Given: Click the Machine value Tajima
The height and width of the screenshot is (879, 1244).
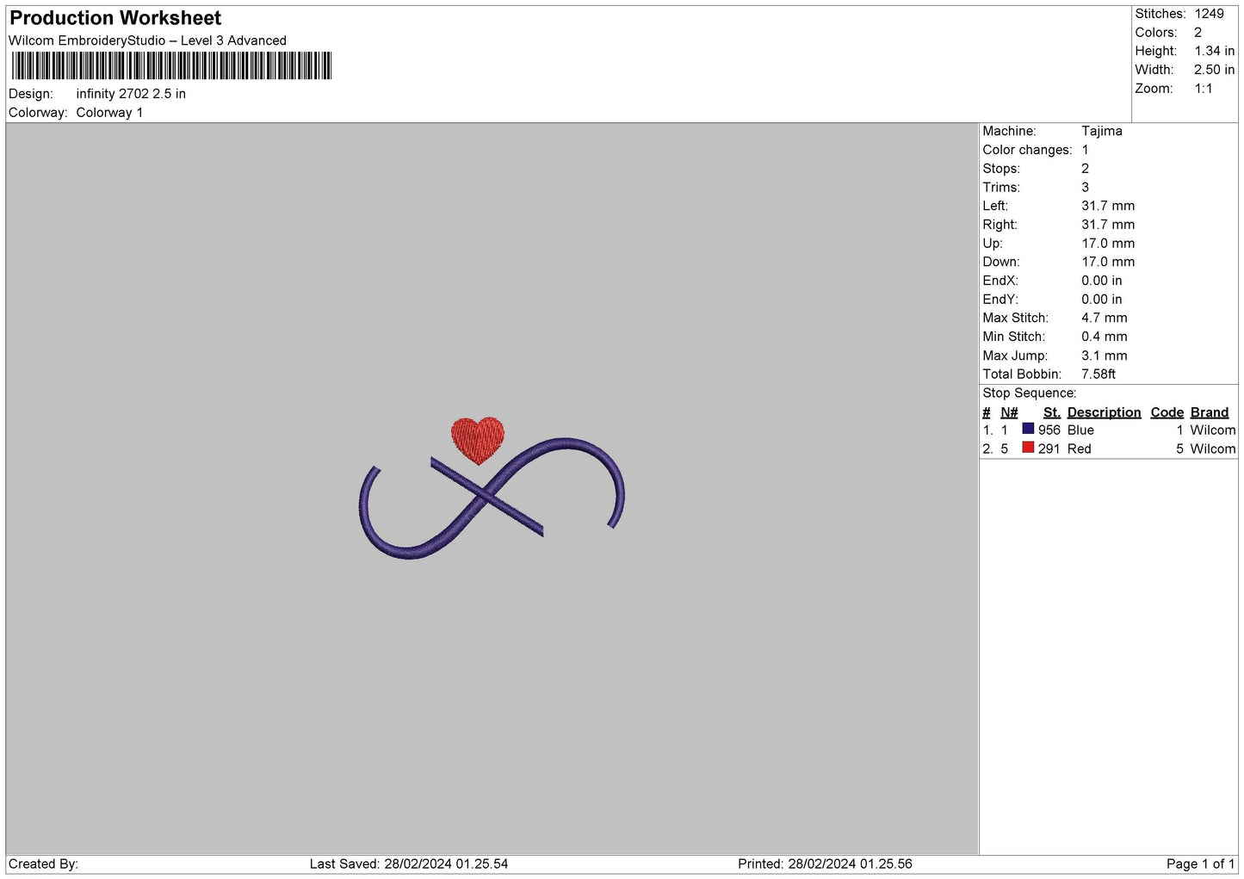Looking at the screenshot, I should [1101, 131].
